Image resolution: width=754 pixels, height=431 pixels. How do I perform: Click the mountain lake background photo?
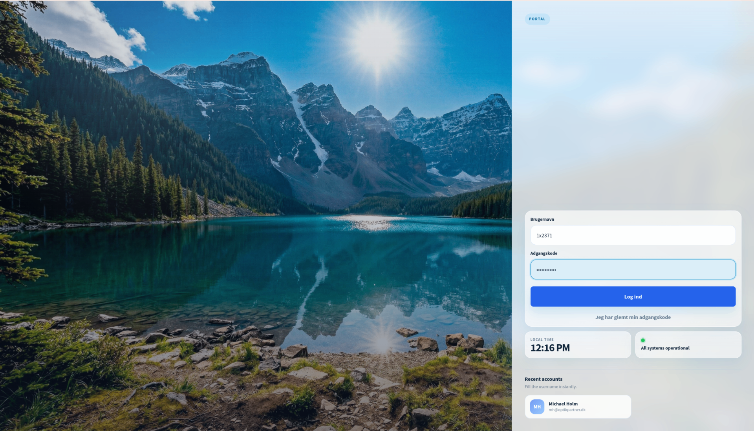click(256, 216)
